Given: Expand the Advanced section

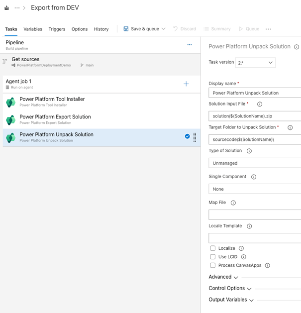Looking at the screenshot, I should coord(223,277).
